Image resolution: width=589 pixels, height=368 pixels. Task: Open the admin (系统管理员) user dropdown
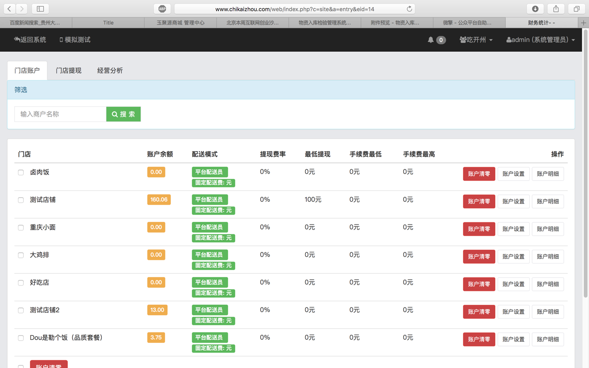541,40
